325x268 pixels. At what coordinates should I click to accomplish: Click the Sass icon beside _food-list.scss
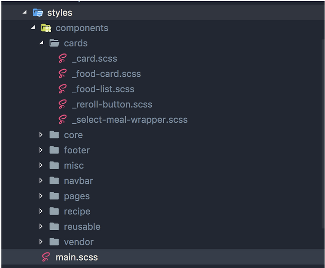coord(63,89)
